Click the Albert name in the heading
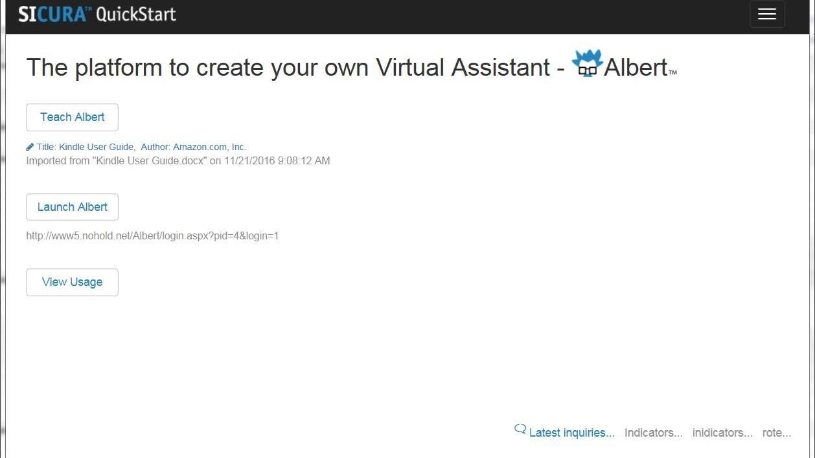815x458 pixels. tap(635, 67)
